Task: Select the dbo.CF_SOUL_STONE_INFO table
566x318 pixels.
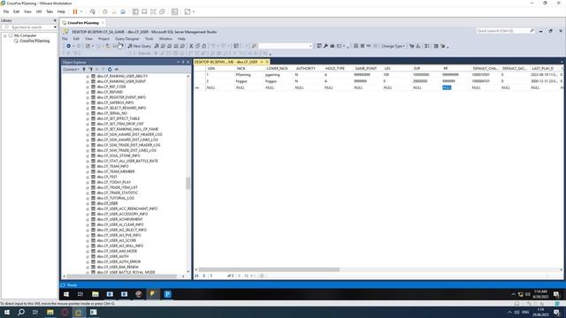Action: (119, 155)
